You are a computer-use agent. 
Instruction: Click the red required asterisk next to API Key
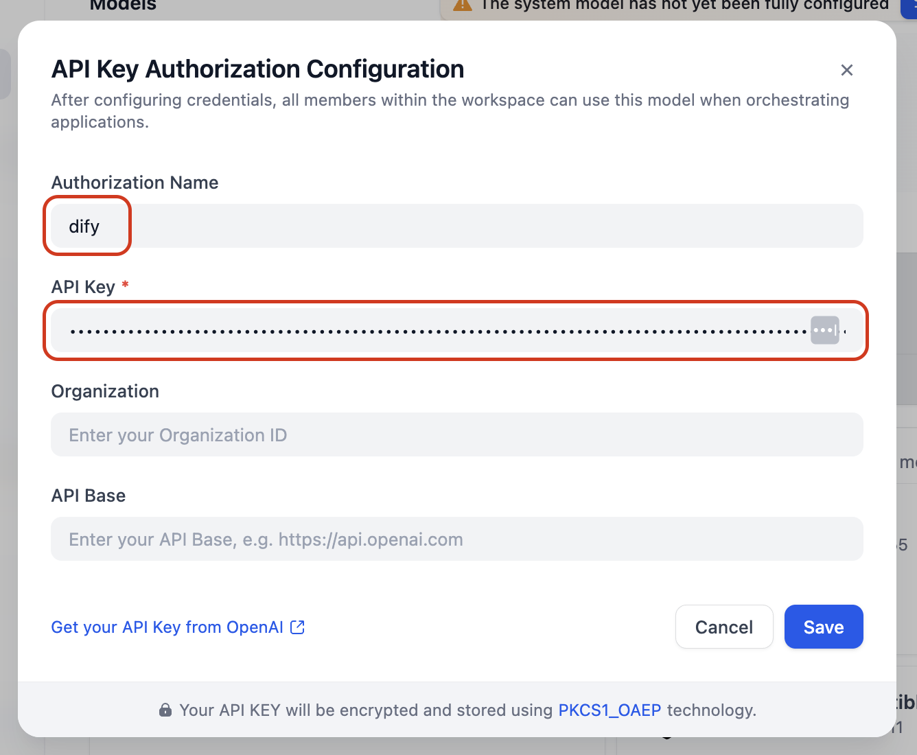[125, 284]
